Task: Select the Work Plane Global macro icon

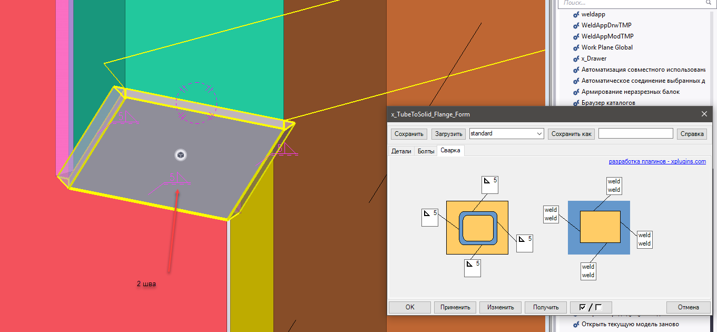Action: [x=576, y=47]
